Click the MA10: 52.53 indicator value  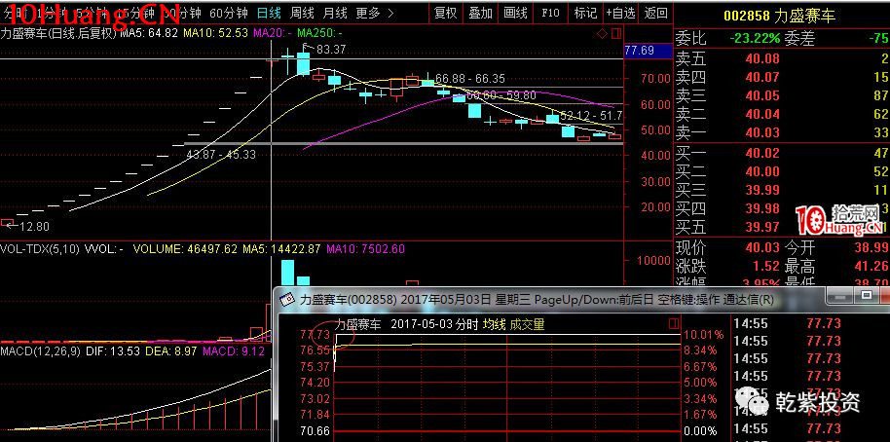click(216, 33)
